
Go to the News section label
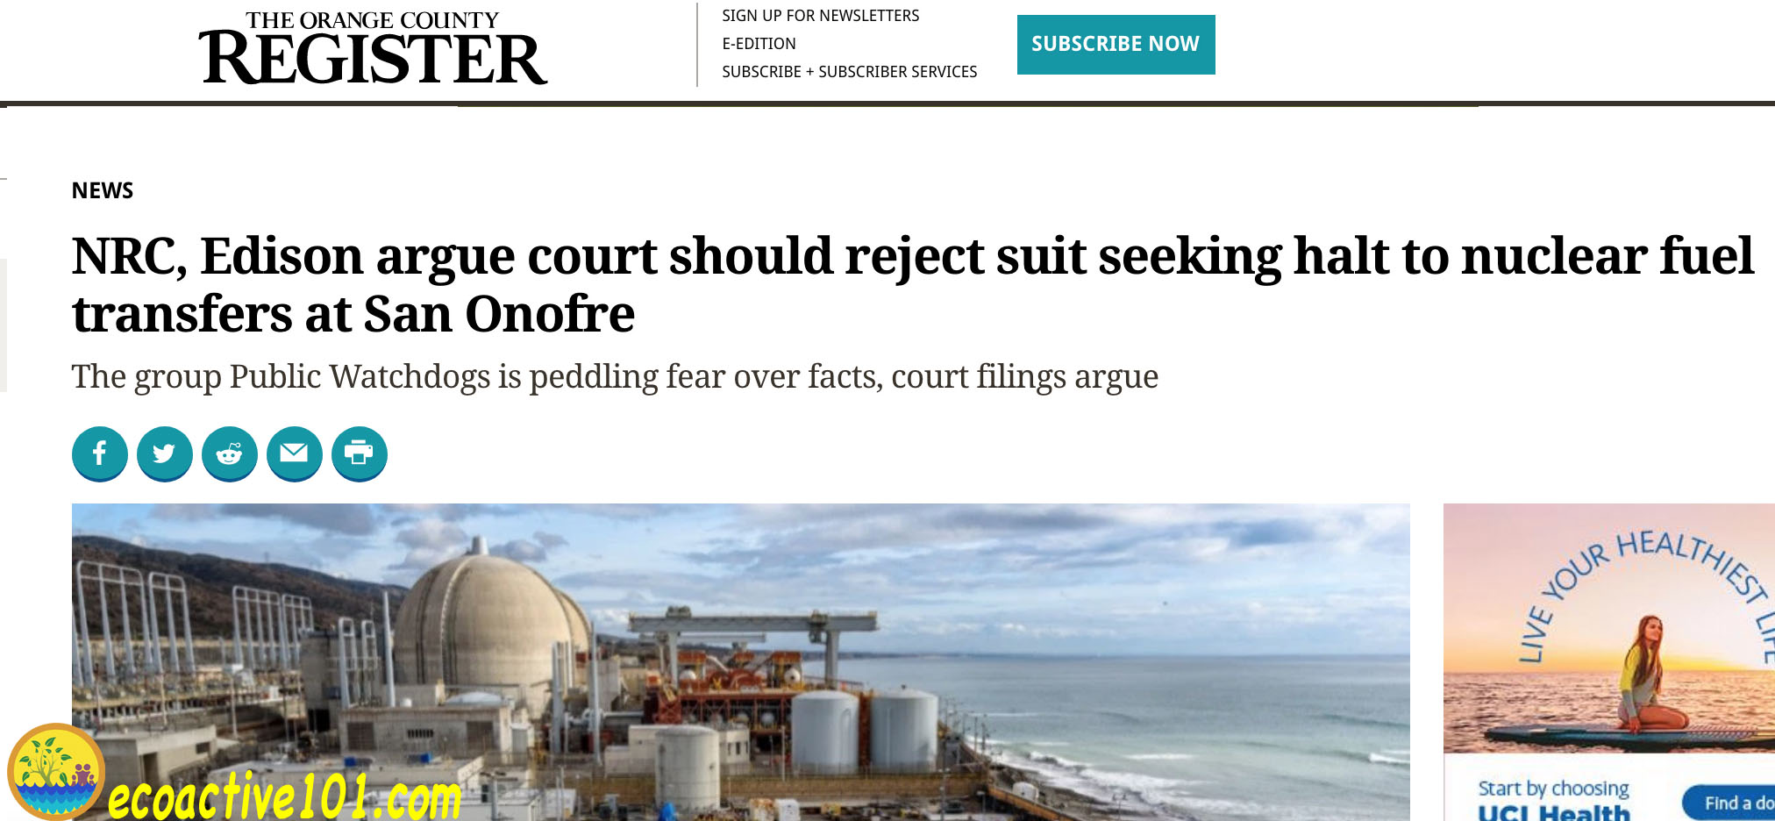(103, 190)
